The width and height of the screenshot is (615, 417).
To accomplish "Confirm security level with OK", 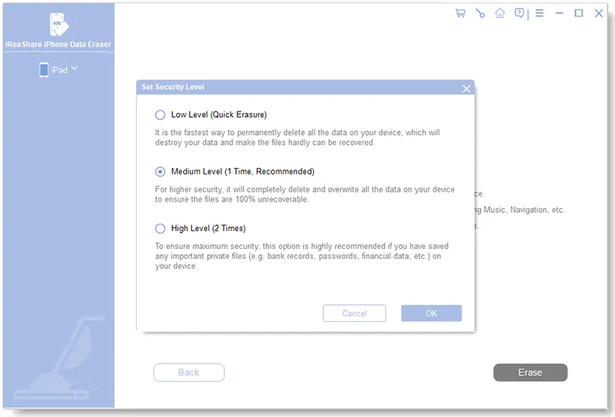I will pos(431,313).
